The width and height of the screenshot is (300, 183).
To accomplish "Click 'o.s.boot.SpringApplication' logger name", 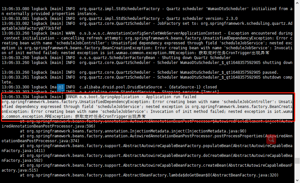I will point(109,97).
